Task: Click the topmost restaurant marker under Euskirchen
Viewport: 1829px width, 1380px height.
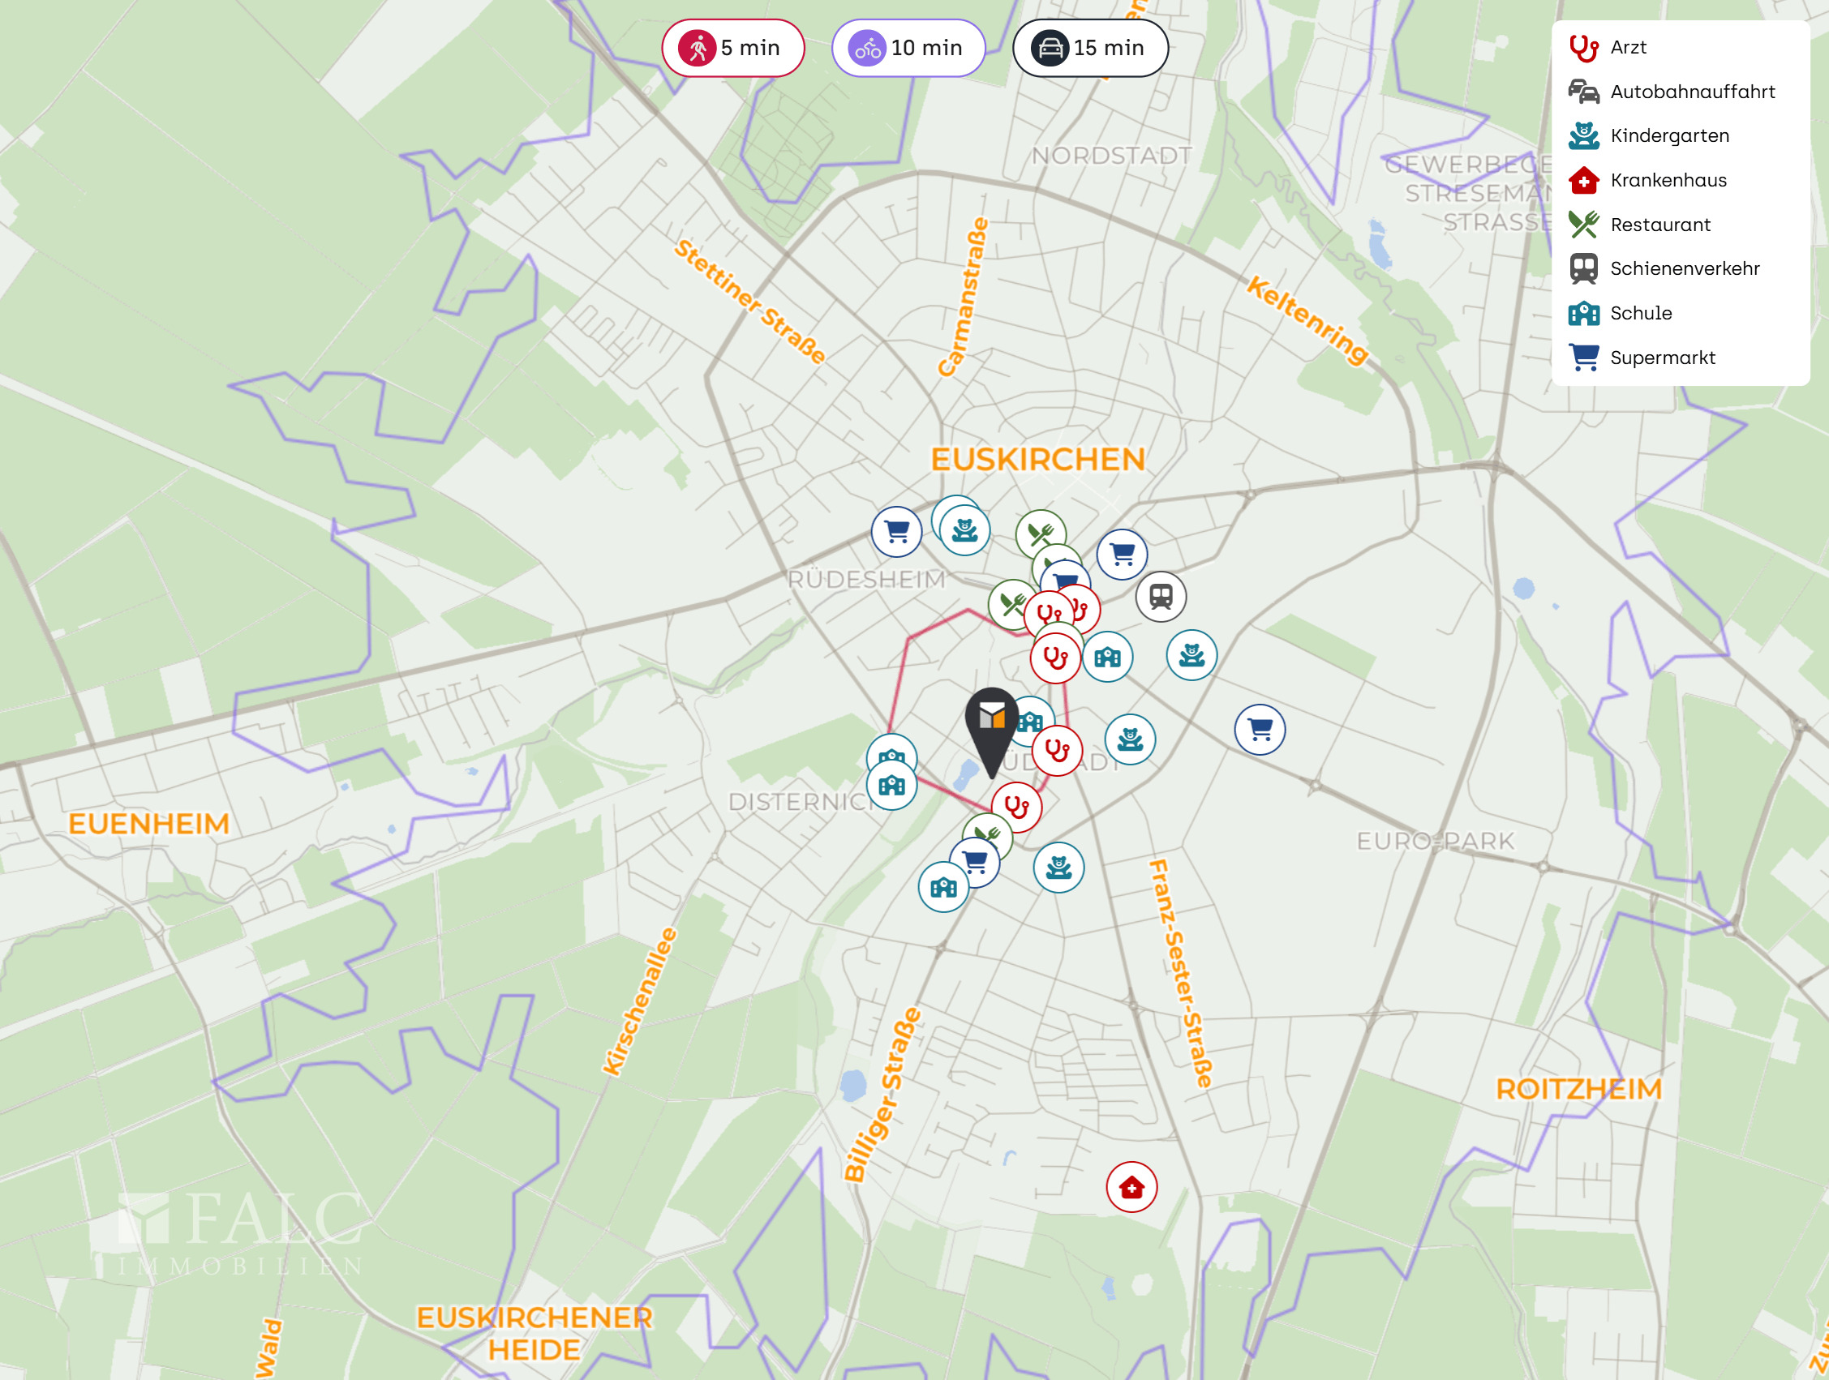Action: tap(1040, 534)
